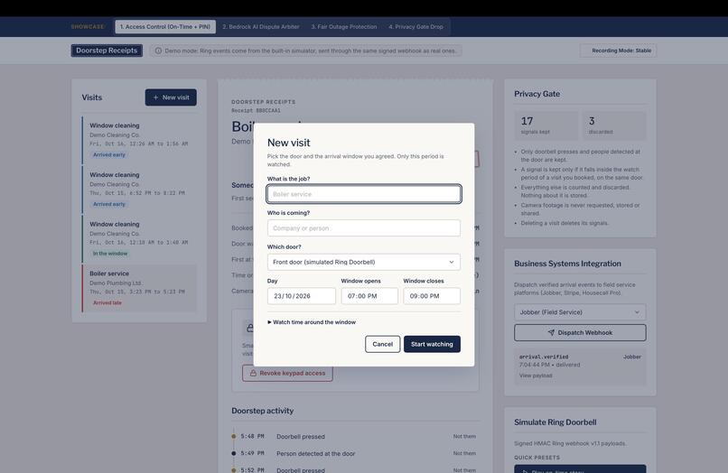Click the Start watching button
The image size is (728, 473).
coord(432,344)
